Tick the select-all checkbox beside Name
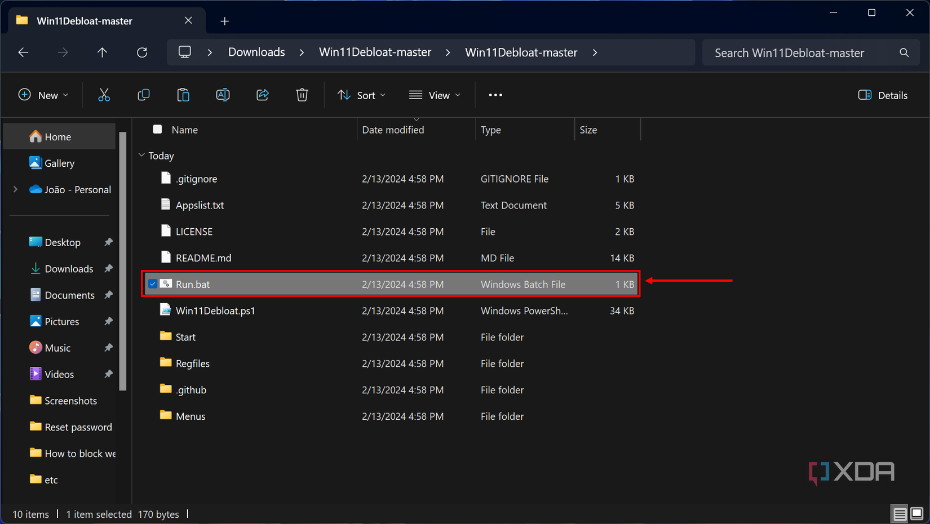 [158, 130]
